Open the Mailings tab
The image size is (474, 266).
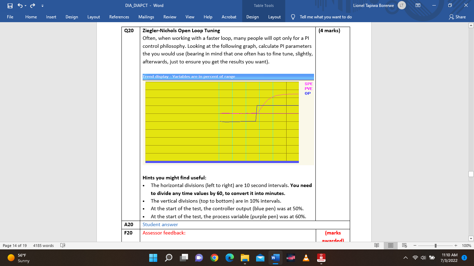146,17
